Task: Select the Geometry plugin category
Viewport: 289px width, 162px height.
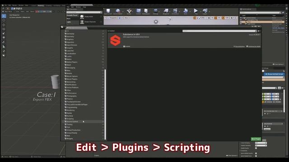Action: coord(70,36)
